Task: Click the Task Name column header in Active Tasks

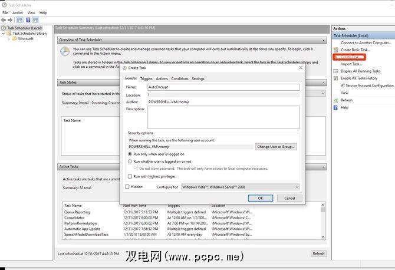Action: point(73,206)
